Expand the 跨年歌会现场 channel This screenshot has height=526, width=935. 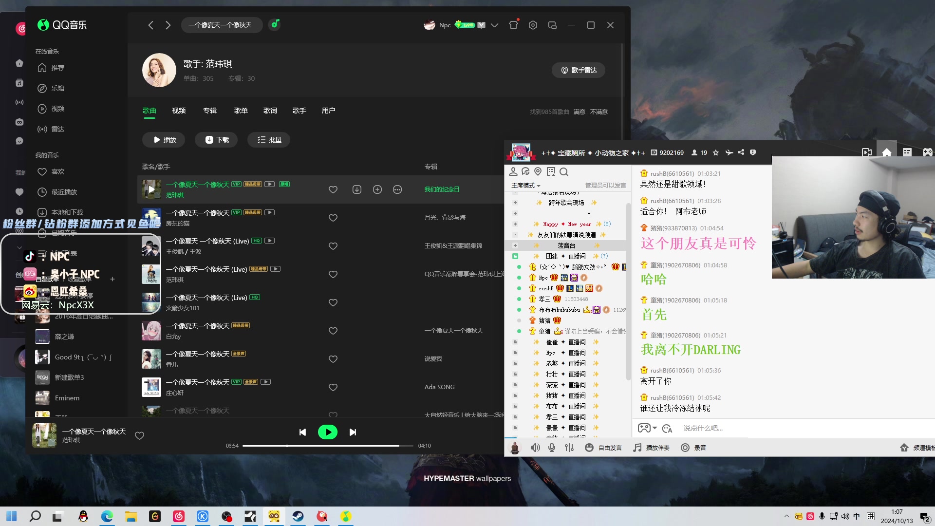tap(515, 203)
